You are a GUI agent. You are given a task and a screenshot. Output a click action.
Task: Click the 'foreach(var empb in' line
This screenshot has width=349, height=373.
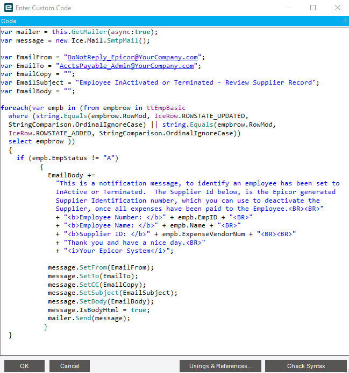coord(93,108)
